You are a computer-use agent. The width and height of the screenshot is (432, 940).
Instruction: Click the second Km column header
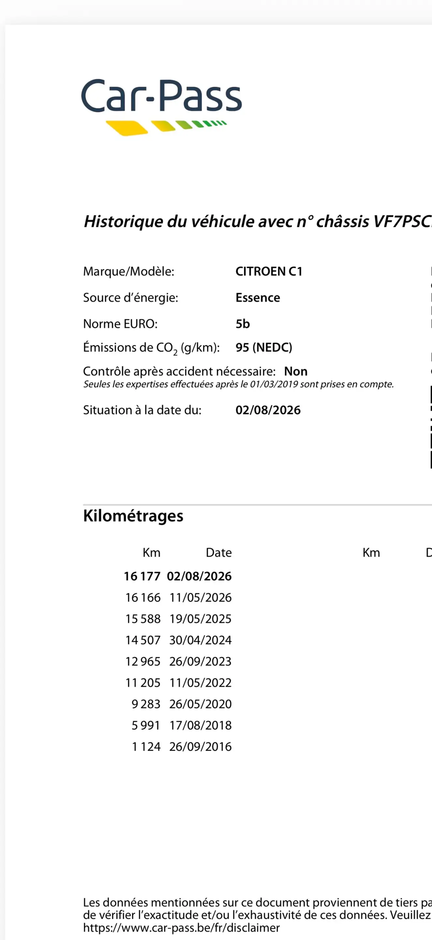371,553
